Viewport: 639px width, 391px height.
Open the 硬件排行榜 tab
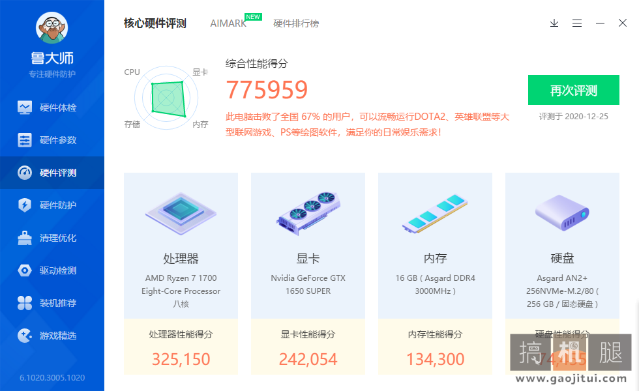click(296, 23)
